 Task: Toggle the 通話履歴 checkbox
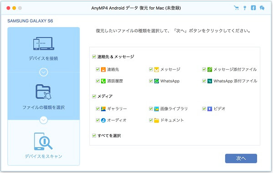click(x=98, y=81)
